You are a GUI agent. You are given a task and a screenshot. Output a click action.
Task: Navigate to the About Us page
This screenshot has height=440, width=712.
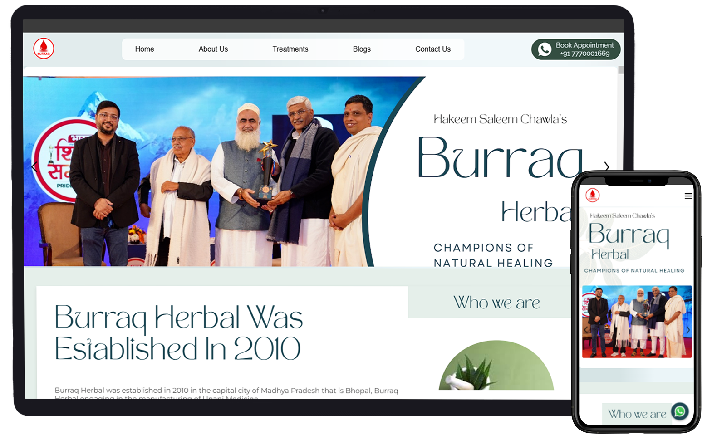click(x=213, y=49)
